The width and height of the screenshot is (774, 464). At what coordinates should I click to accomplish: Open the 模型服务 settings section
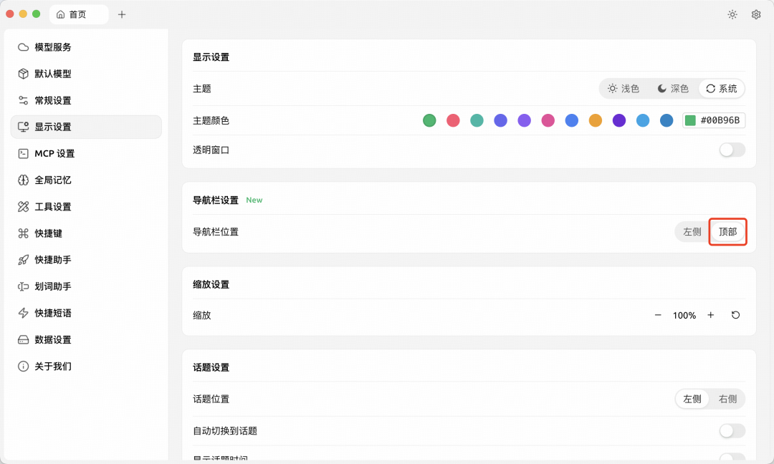click(50, 47)
